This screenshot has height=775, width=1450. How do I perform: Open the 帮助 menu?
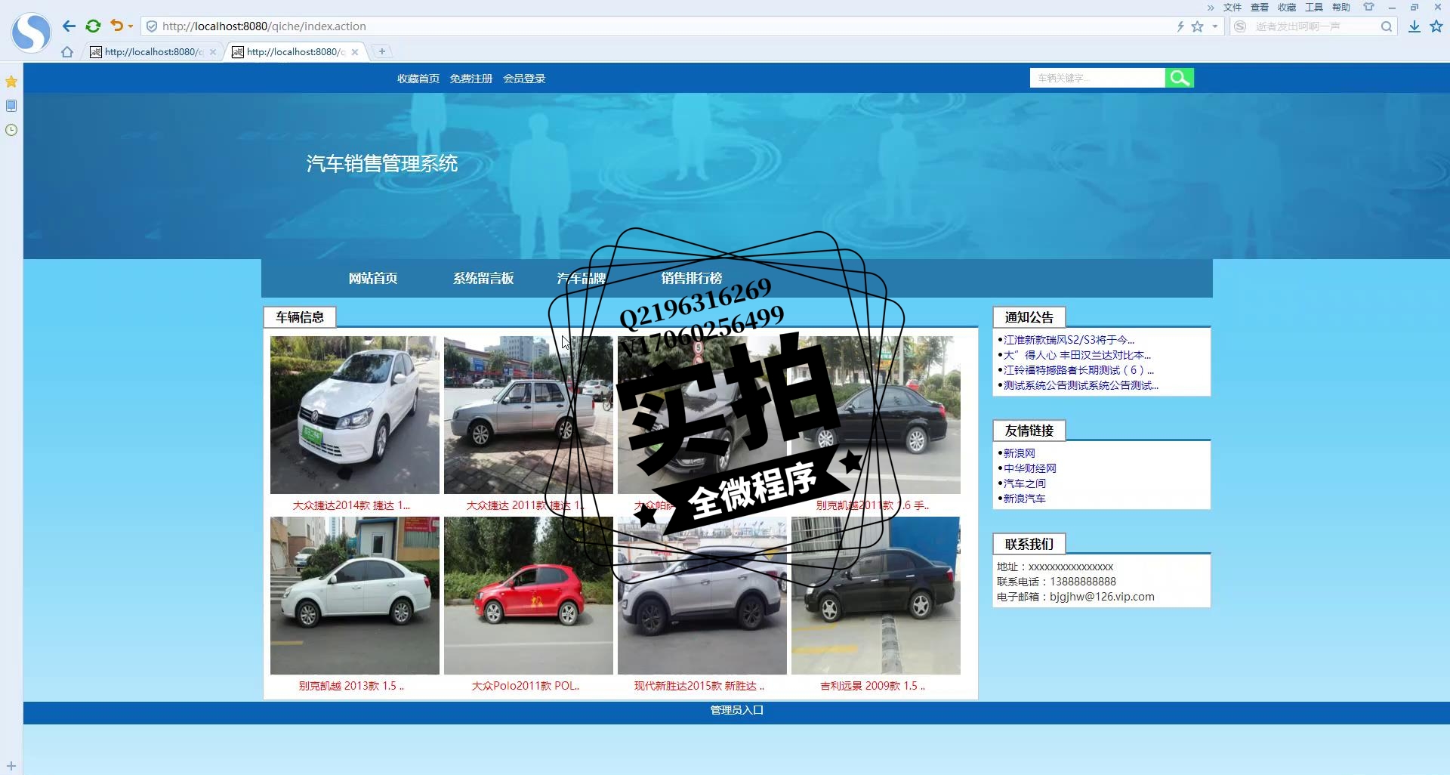coord(1341,8)
